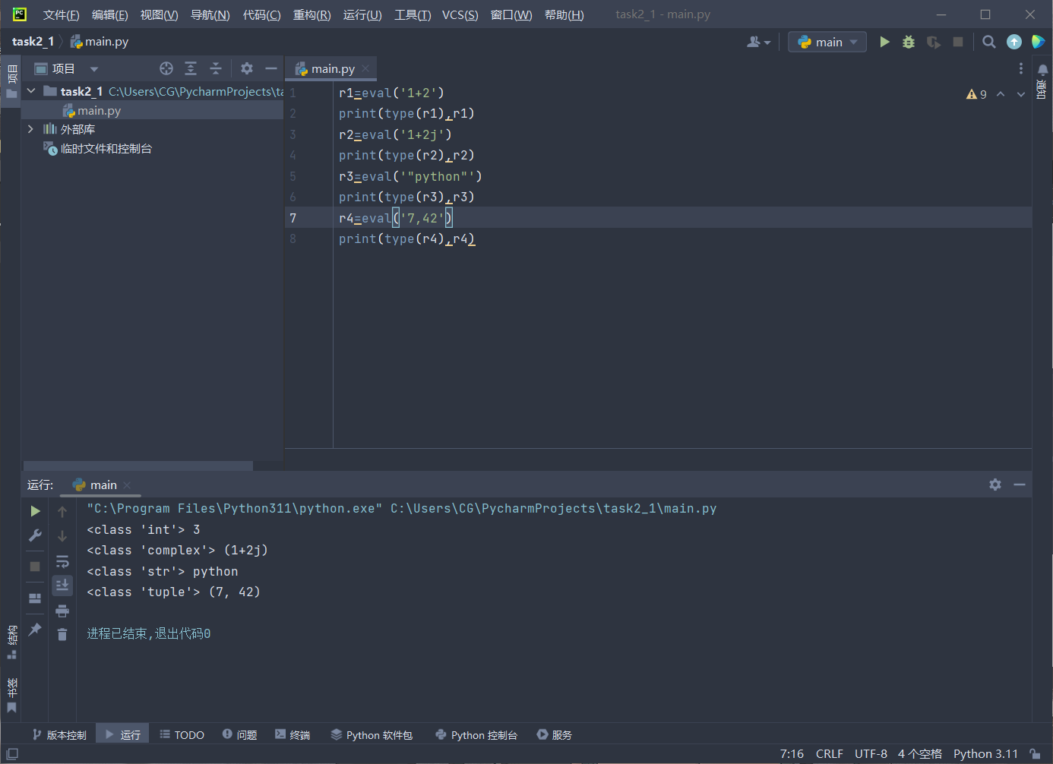Image resolution: width=1053 pixels, height=764 pixels.
Task: Clear console output trash icon
Action: 62,634
